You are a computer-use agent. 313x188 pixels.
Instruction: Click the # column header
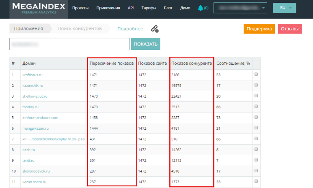(x=13, y=63)
